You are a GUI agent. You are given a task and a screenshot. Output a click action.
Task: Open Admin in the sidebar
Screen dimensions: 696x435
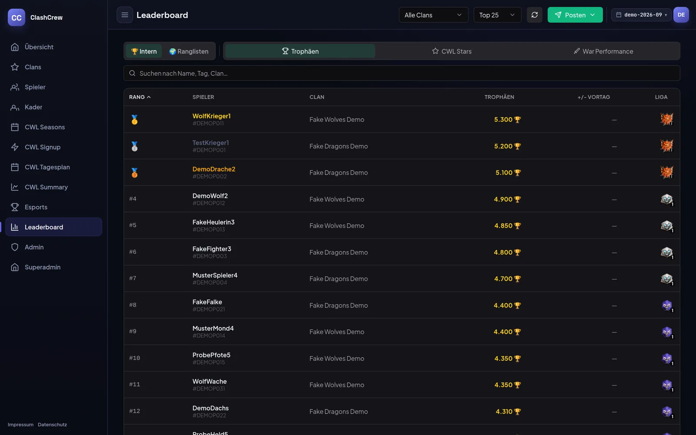pos(54,247)
